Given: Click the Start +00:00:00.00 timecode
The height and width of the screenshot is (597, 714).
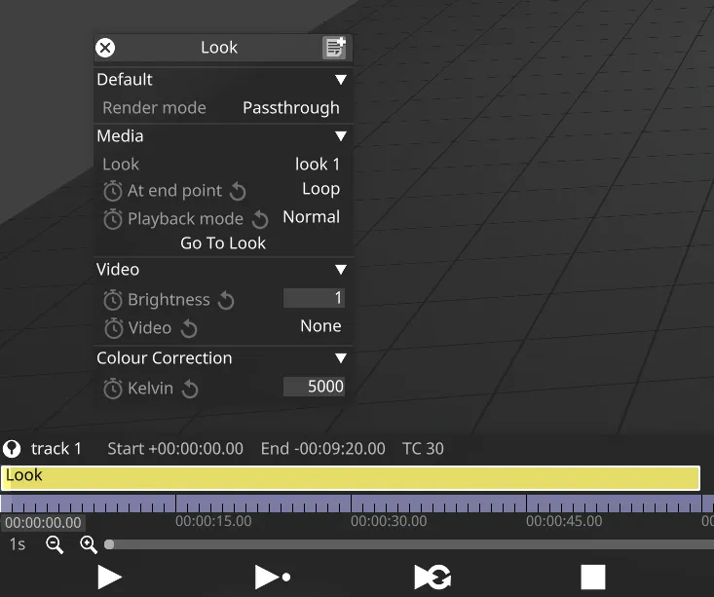Looking at the screenshot, I should 175,449.
